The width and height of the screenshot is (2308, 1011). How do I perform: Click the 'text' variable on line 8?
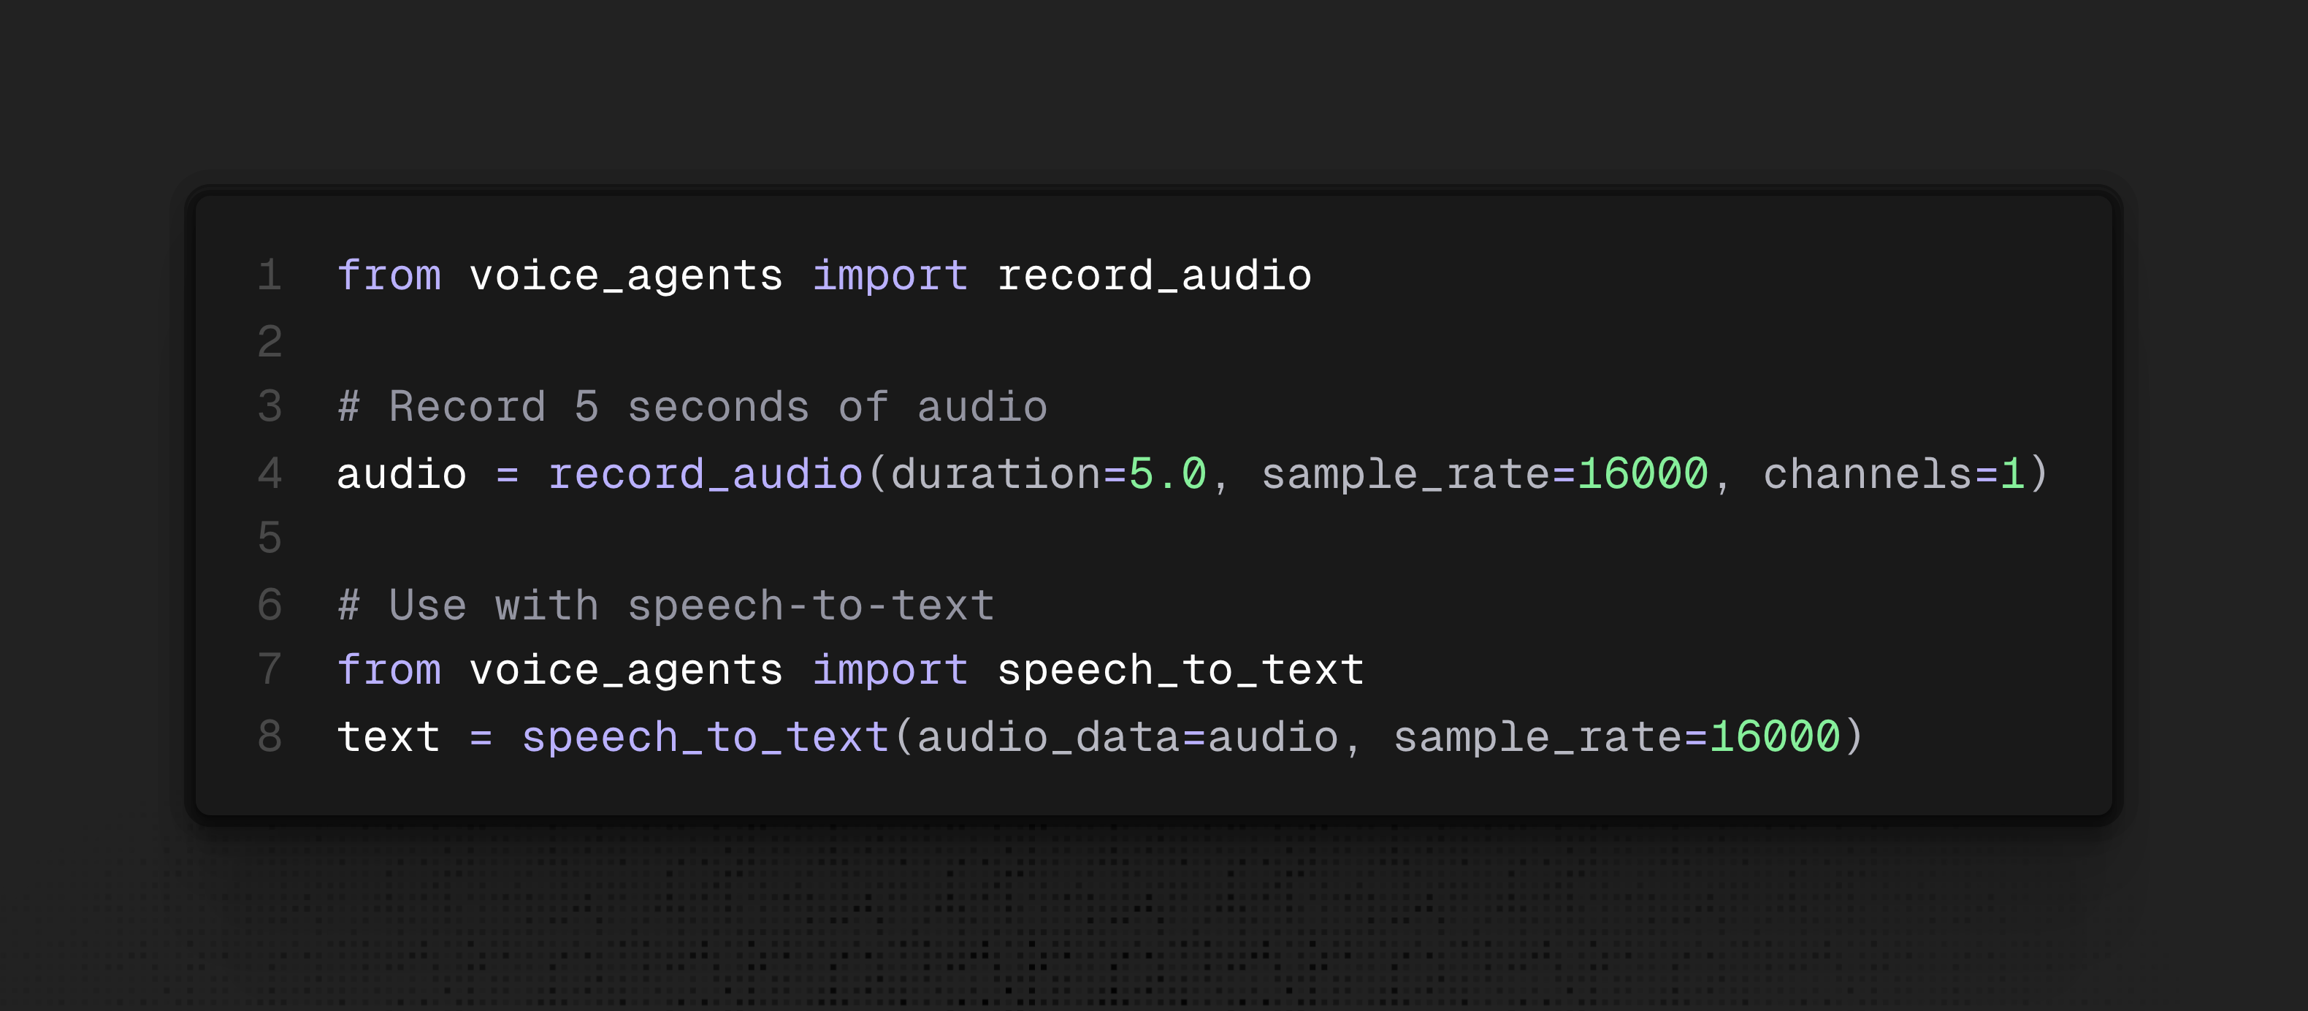point(389,737)
